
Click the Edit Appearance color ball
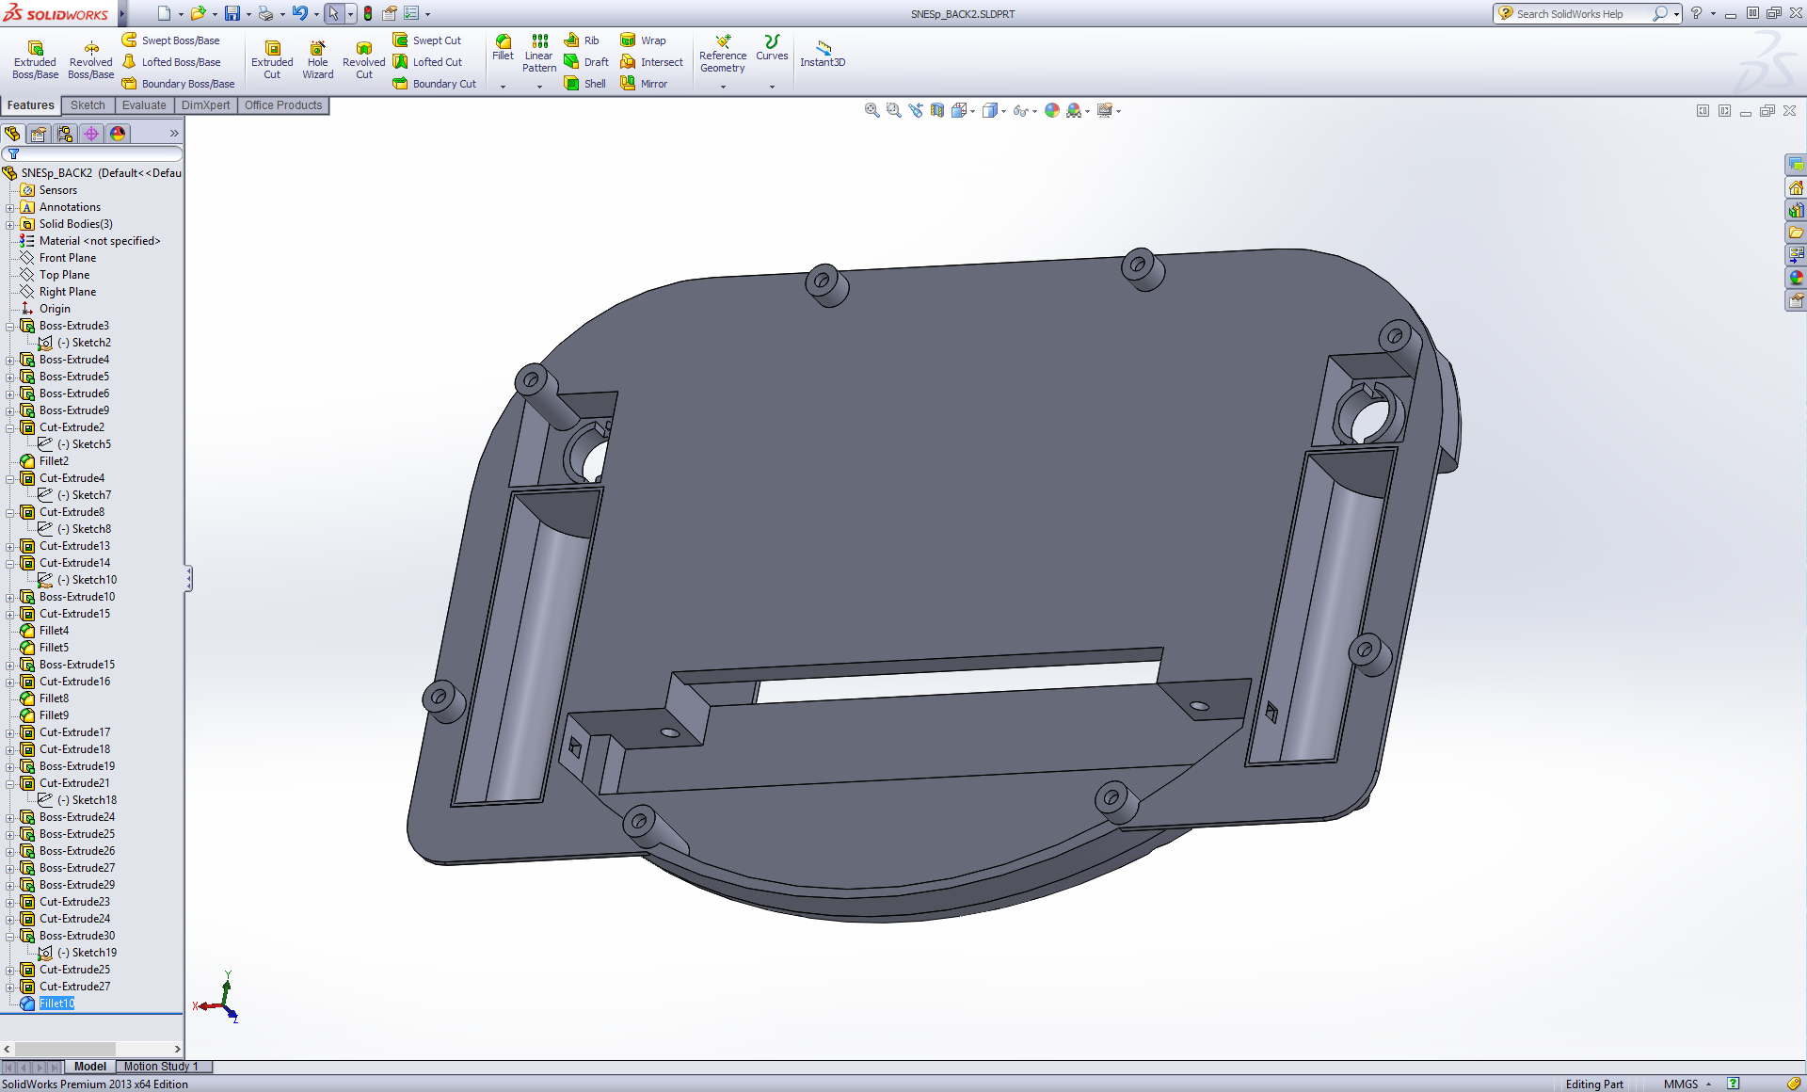click(1052, 110)
